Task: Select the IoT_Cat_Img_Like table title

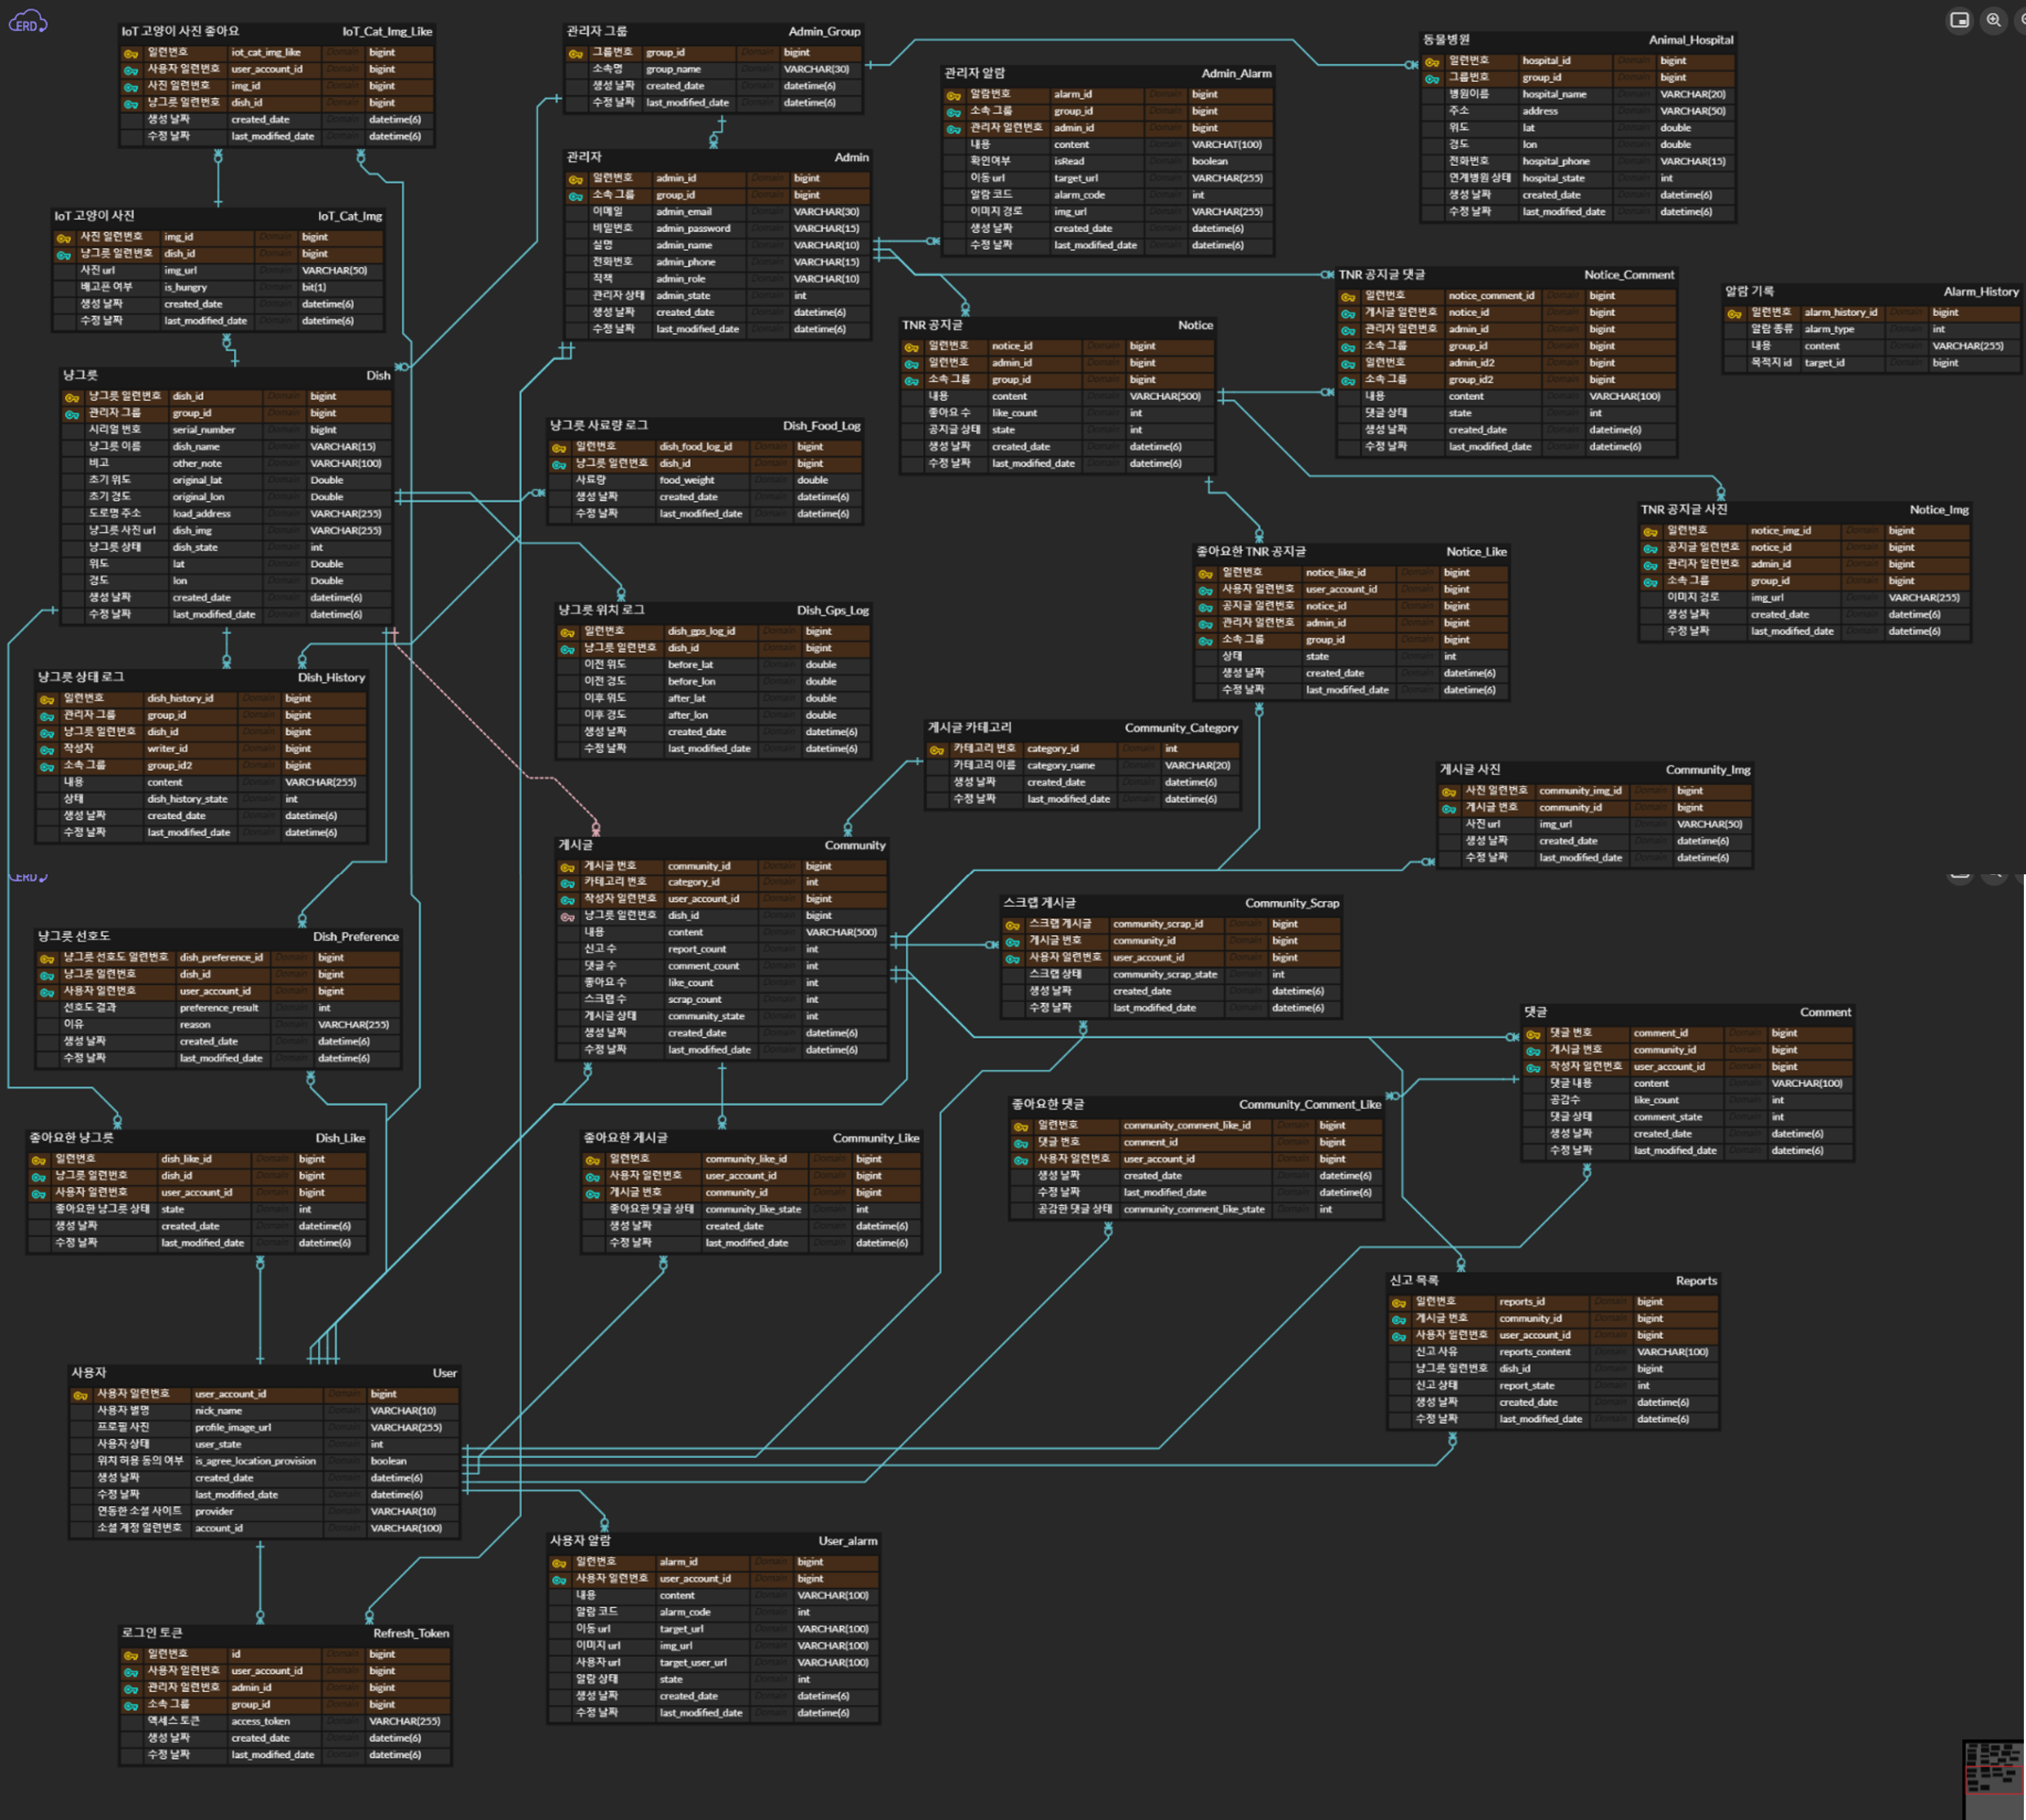Action: coord(388,31)
